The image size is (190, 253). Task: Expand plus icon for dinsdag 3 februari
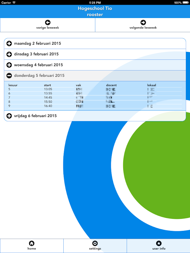point(9,54)
